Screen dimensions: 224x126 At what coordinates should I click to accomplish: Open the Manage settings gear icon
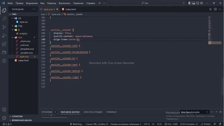pyautogui.click(x=4, y=118)
